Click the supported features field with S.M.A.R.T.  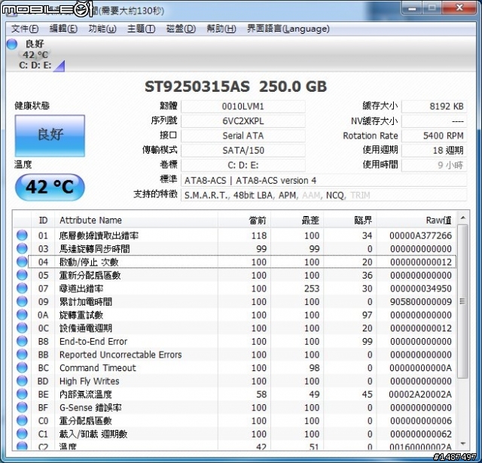324,195
